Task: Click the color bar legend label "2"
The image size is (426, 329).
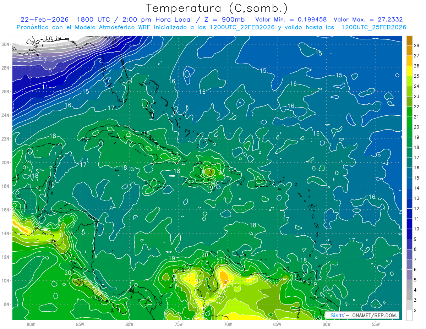Action: [415, 310]
